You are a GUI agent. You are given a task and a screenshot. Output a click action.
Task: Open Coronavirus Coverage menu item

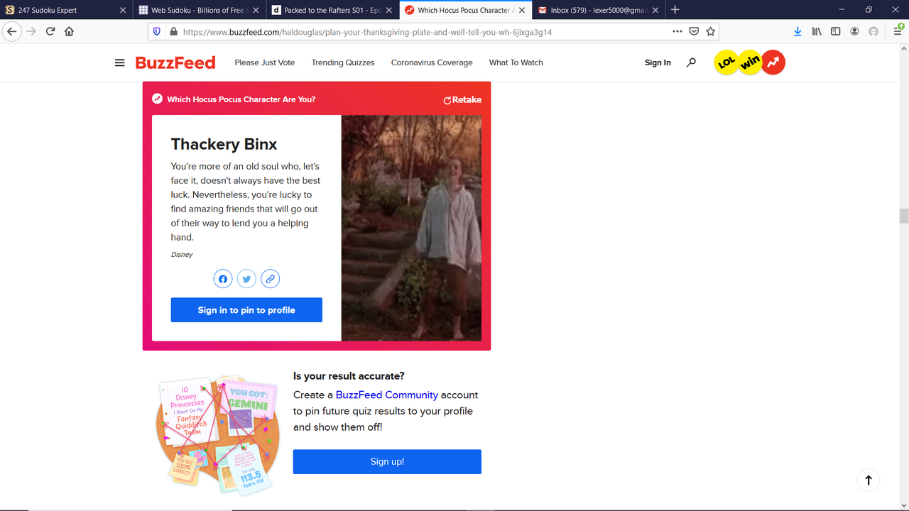click(432, 62)
